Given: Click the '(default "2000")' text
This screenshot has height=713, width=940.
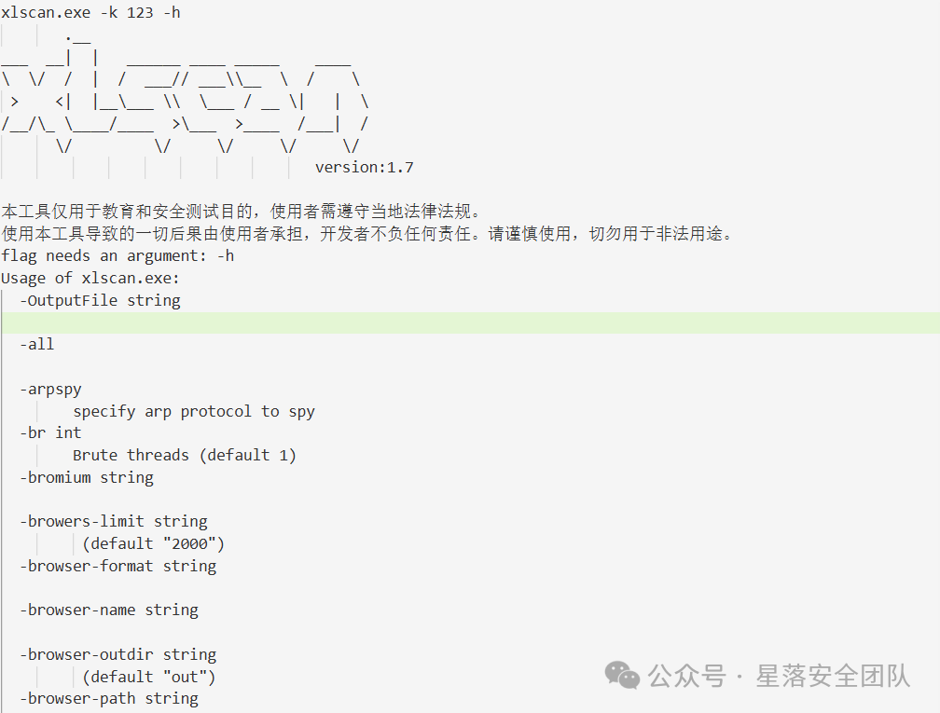Looking at the screenshot, I should pyautogui.click(x=154, y=543).
